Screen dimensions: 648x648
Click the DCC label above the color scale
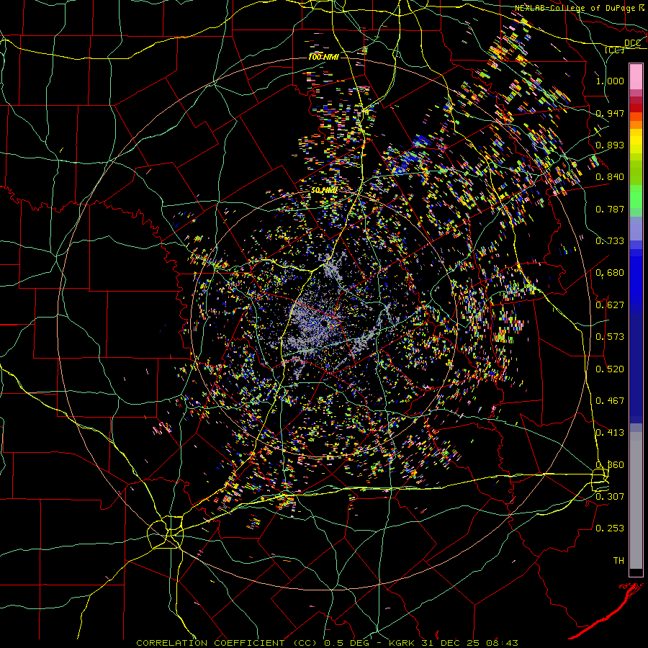tap(632, 42)
